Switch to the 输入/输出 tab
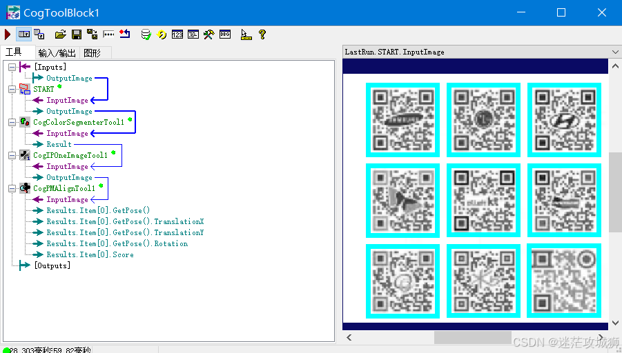This screenshot has height=353, width=622. coord(57,52)
